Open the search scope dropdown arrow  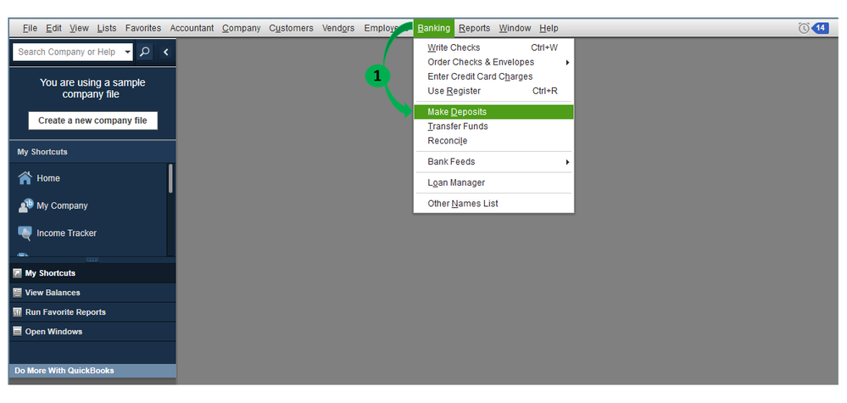[x=127, y=53]
